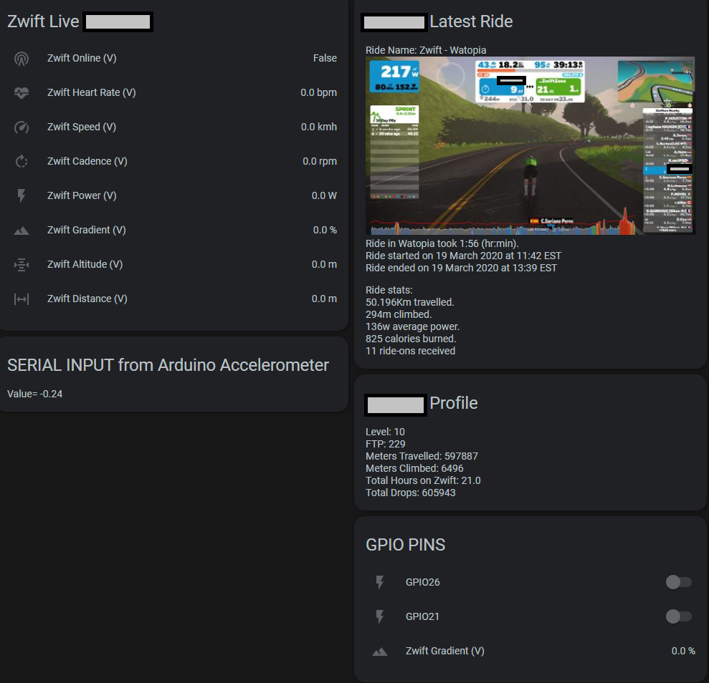Click the Zwift Power lightning icon

click(22, 195)
